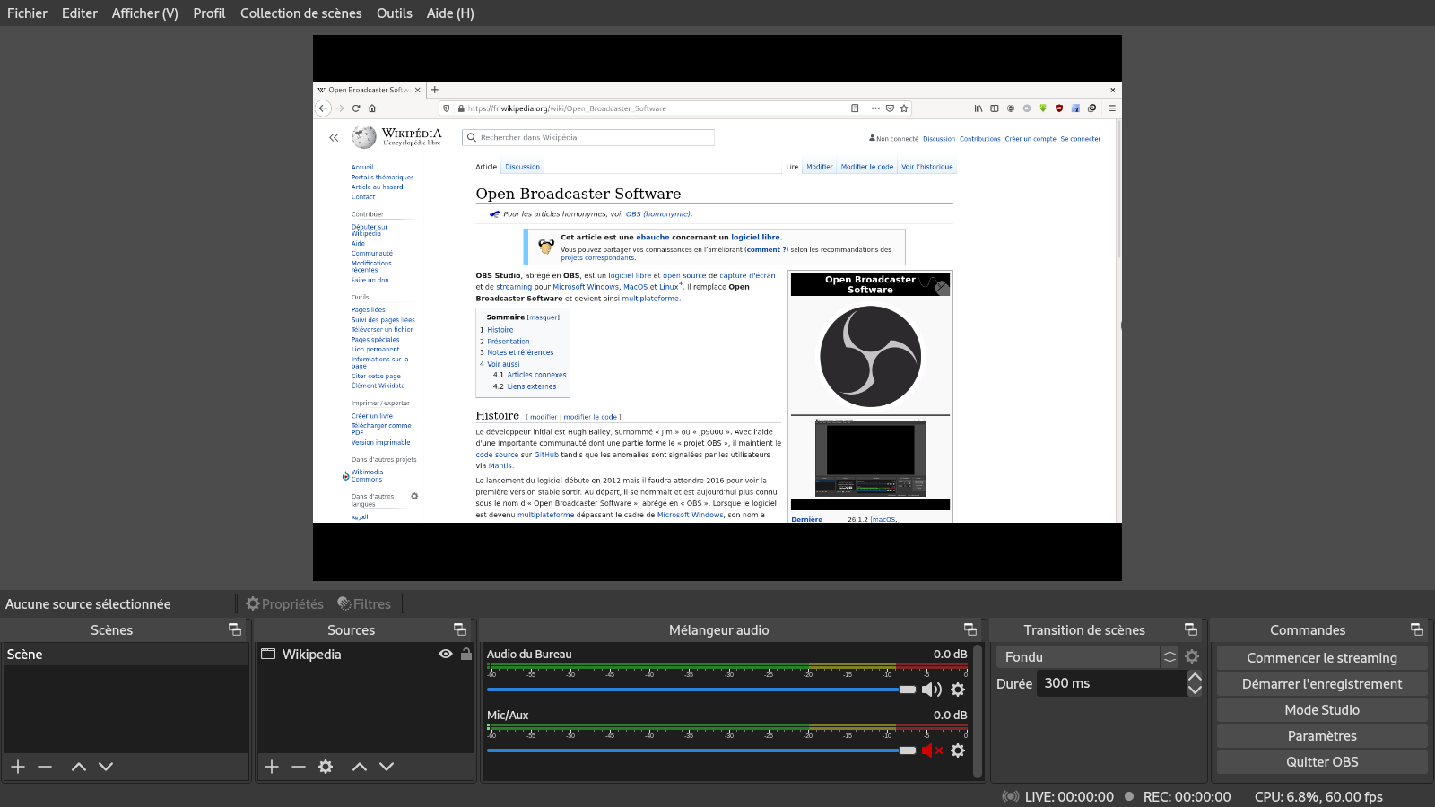Move scene down in Scenes list

[106, 767]
